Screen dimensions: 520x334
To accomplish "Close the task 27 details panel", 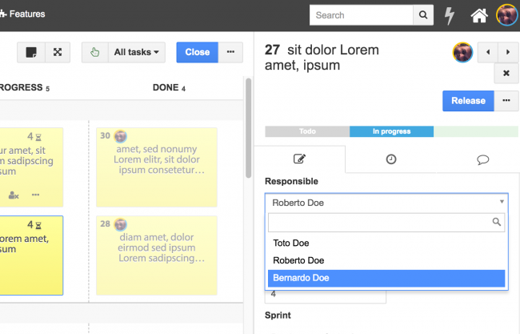I will pos(506,74).
